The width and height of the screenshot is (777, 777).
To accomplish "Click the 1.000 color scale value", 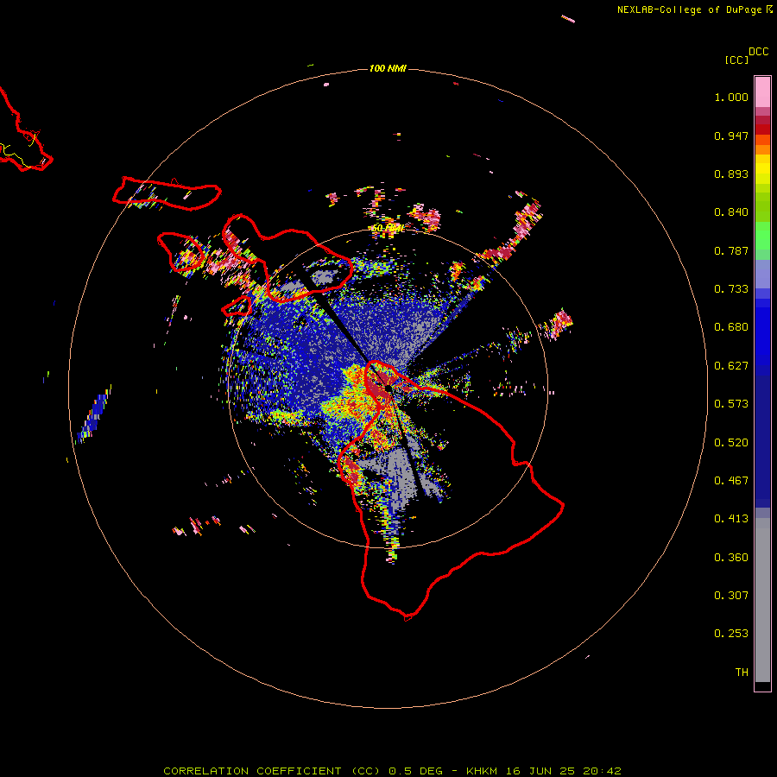I will tap(731, 97).
